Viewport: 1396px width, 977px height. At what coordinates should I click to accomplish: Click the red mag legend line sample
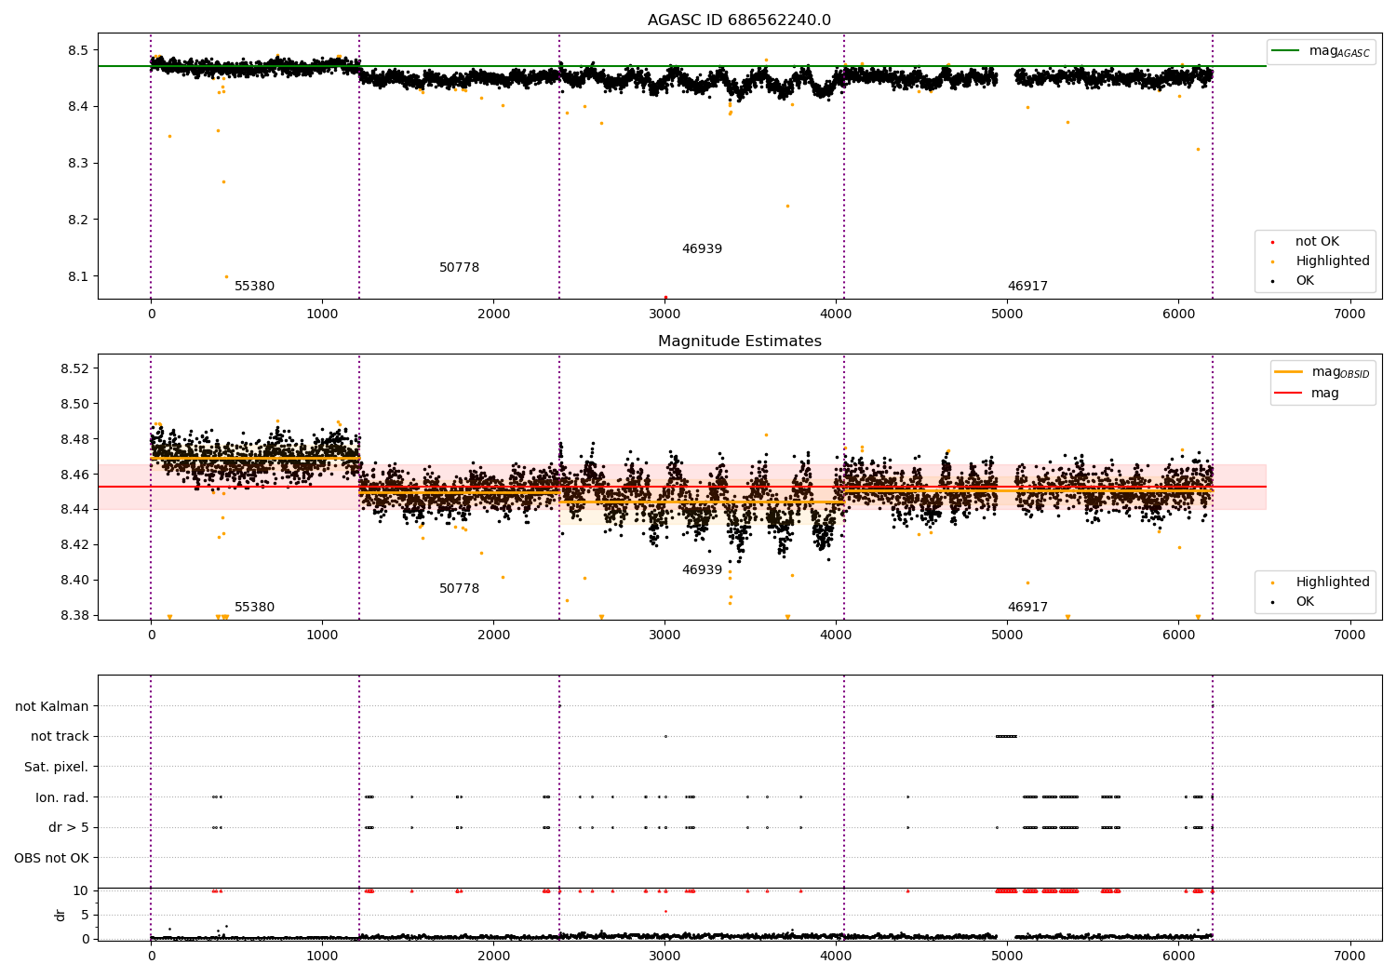[x=1289, y=394]
